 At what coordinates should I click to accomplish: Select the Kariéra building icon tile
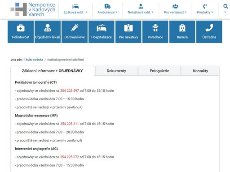click(182, 32)
